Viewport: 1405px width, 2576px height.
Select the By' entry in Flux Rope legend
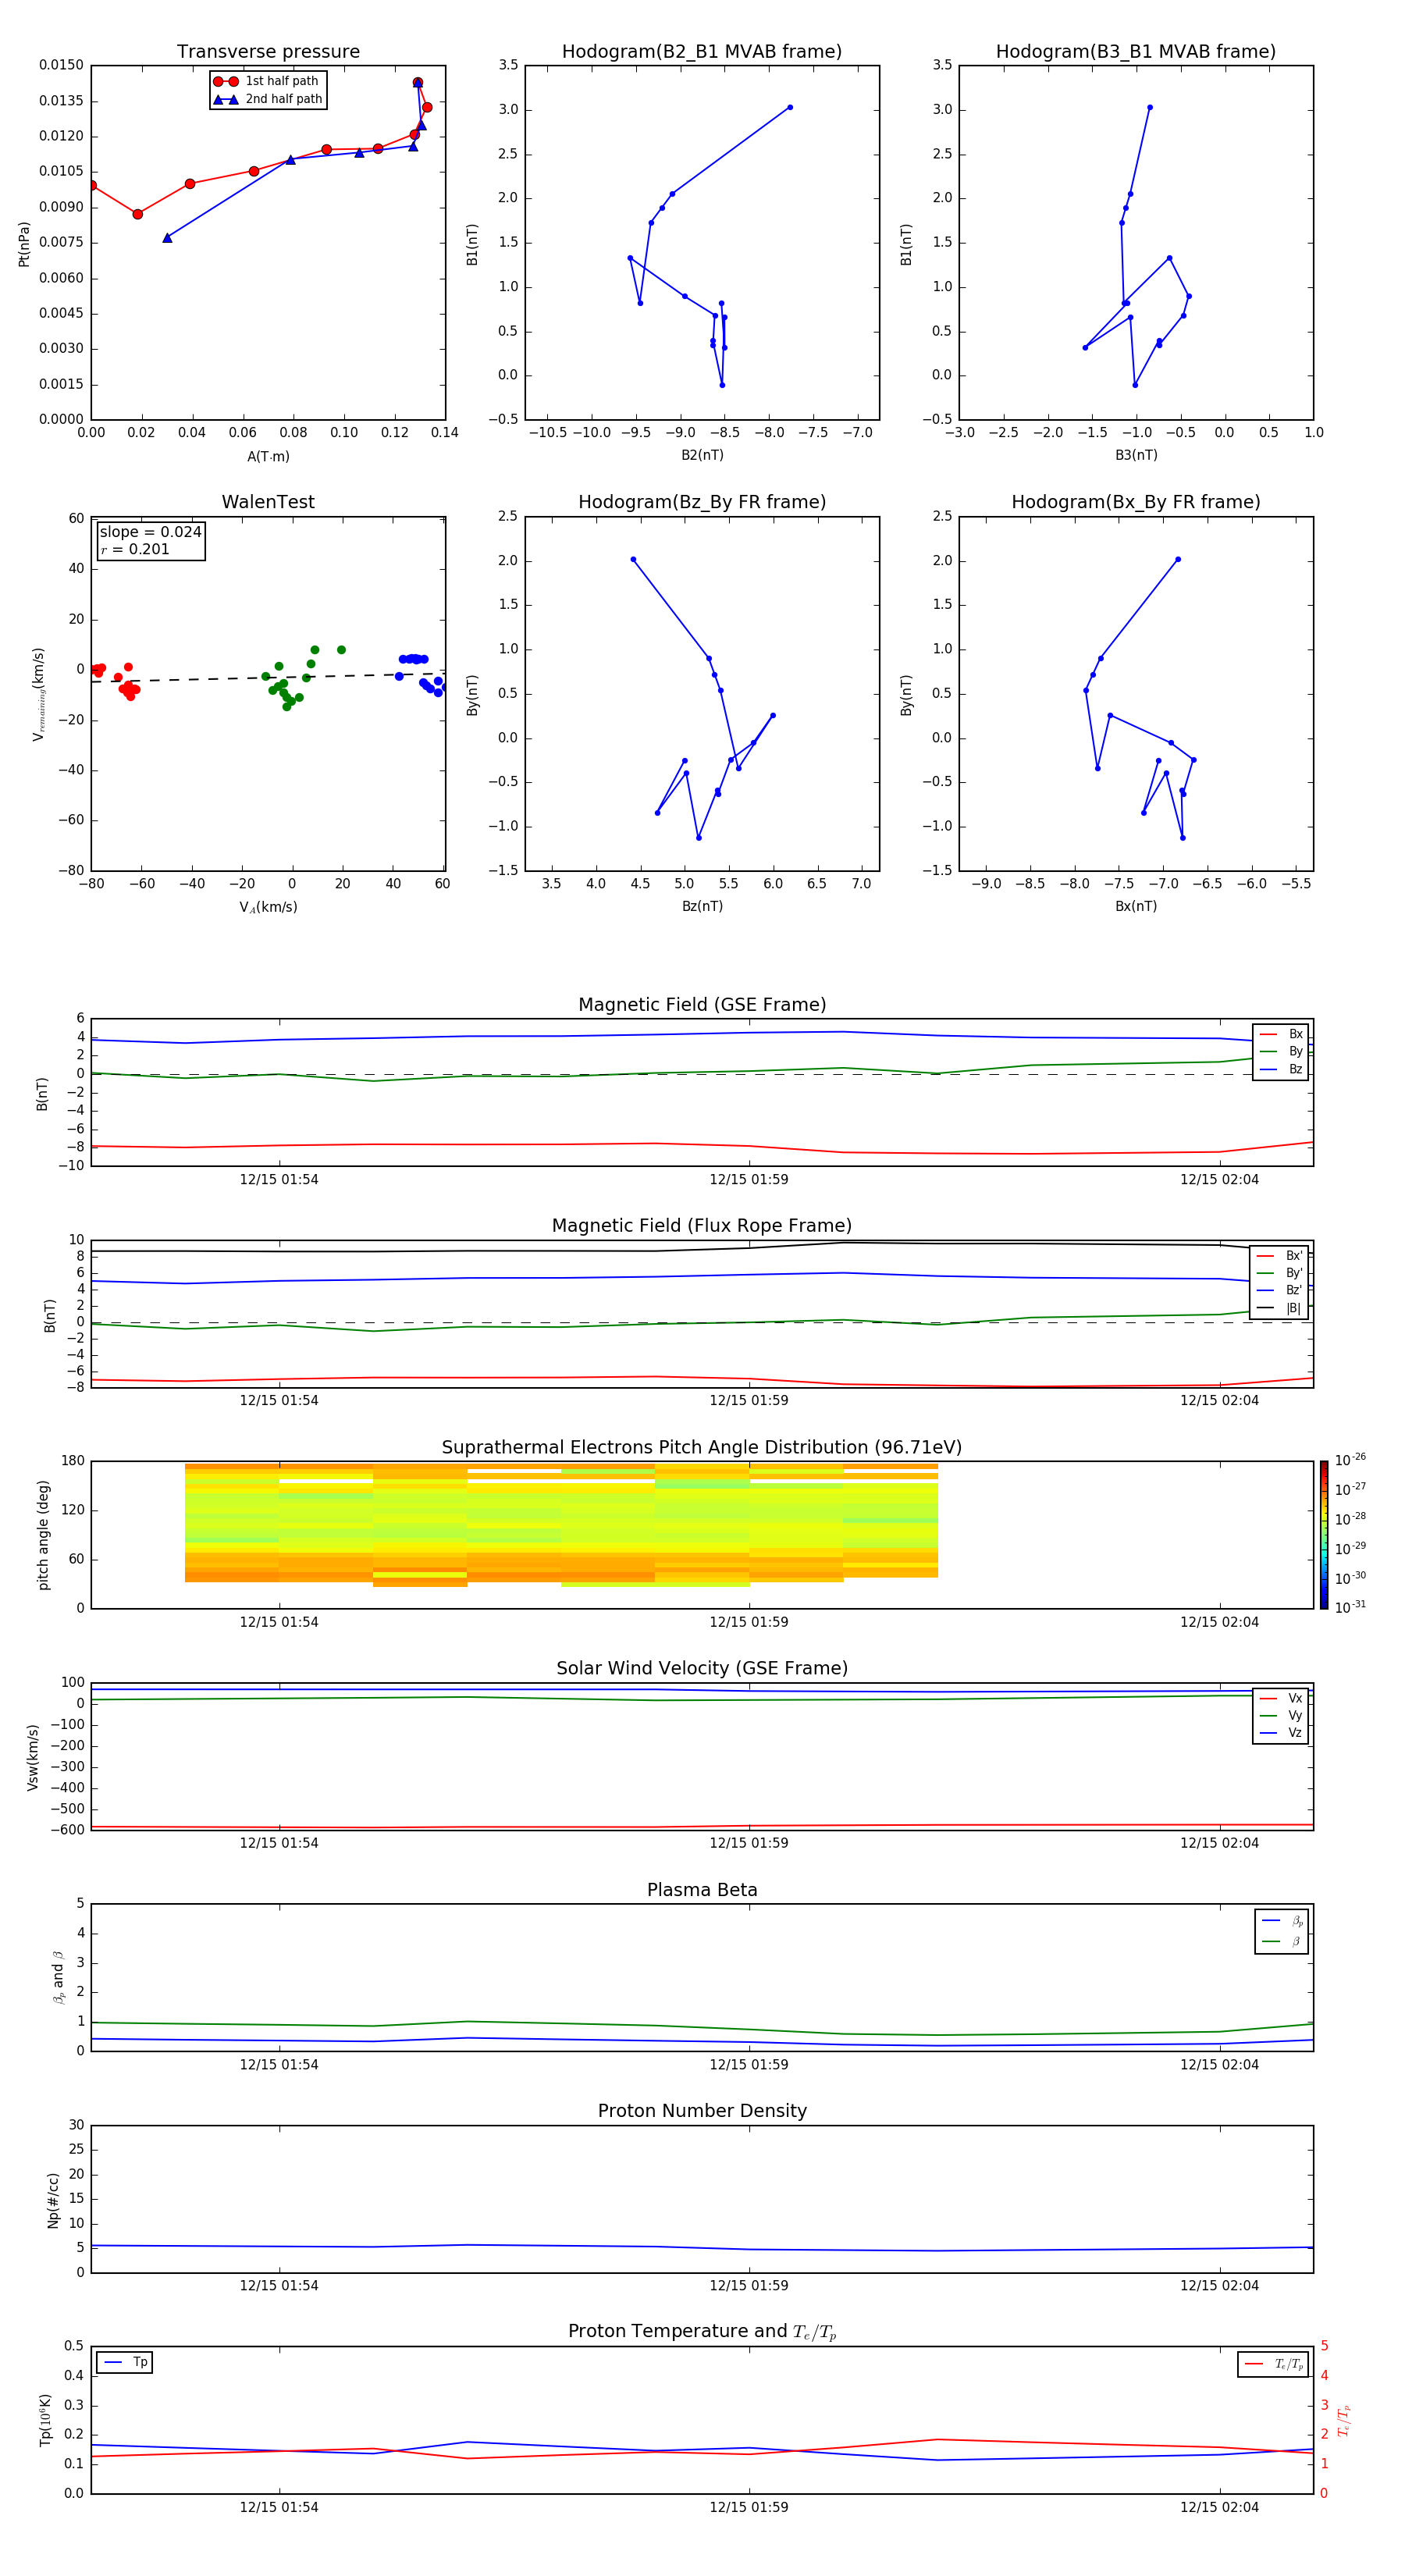(1280, 1273)
